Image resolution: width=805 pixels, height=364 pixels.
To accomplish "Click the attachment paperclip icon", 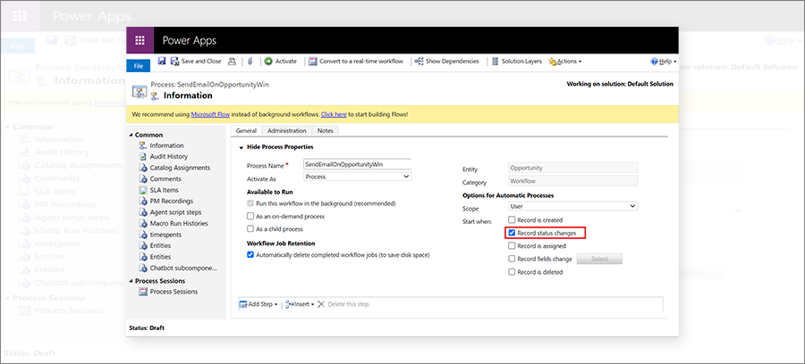I will coord(251,62).
